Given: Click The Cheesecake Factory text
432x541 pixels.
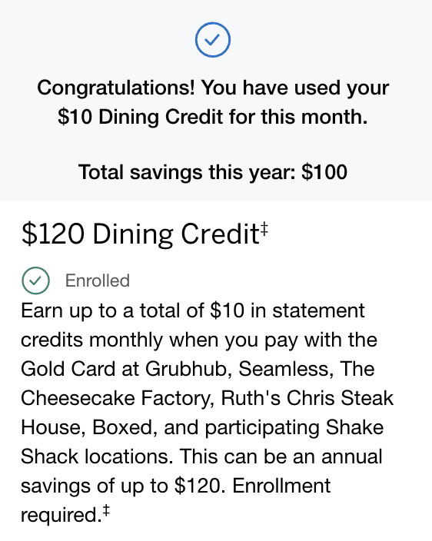Looking at the screenshot, I should pos(207,383).
